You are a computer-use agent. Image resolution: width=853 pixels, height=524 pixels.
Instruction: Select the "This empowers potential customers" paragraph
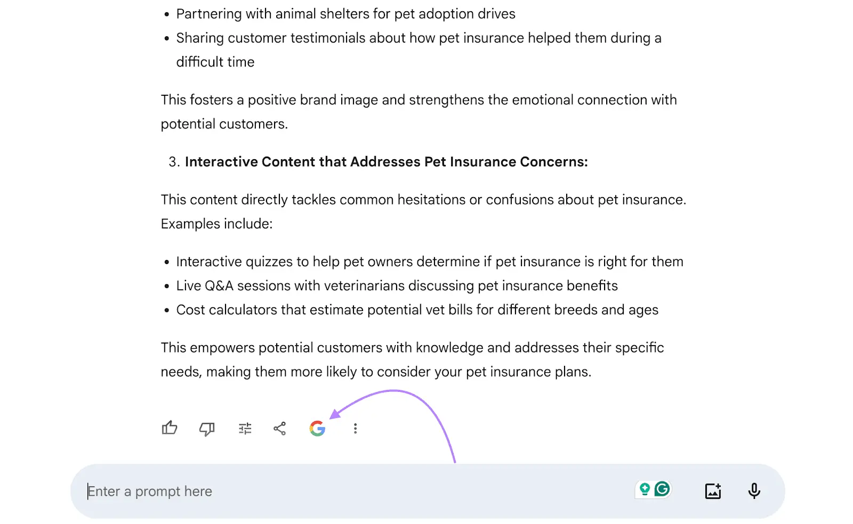coord(413,359)
